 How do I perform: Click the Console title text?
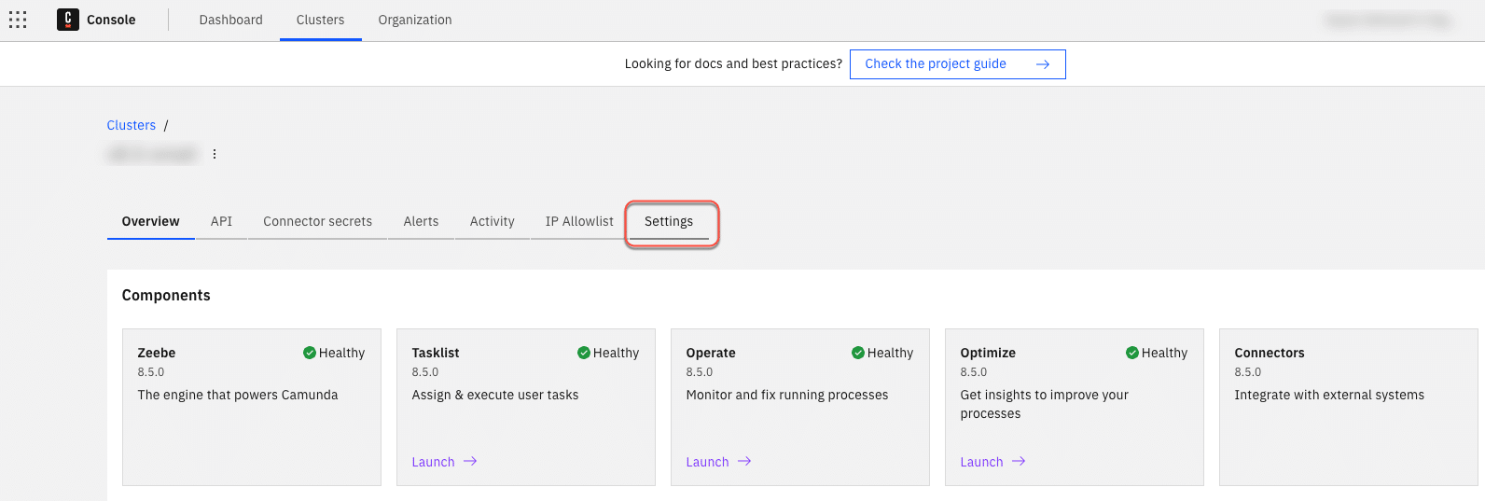(x=111, y=20)
